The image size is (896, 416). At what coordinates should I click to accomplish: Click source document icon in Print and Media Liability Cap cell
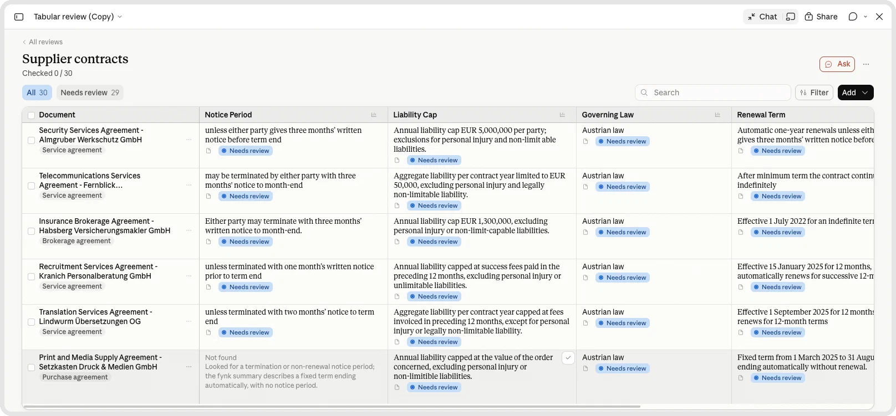[x=397, y=387]
